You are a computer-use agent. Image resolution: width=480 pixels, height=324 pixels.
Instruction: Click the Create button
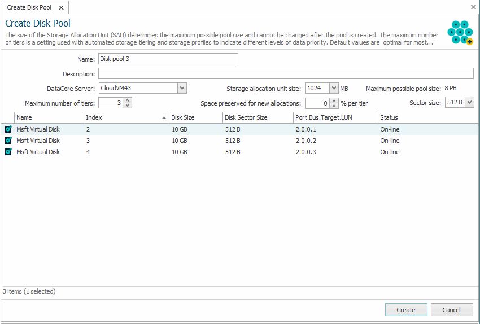(x=405, y=310)
